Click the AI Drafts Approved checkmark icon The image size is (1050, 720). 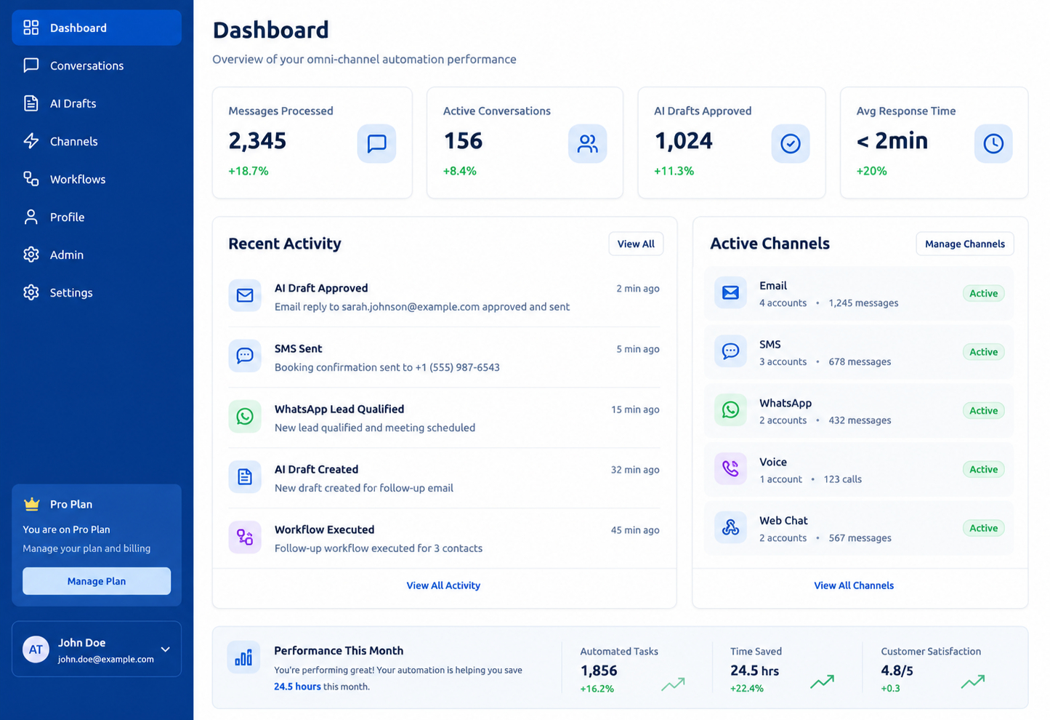point(790,143)
